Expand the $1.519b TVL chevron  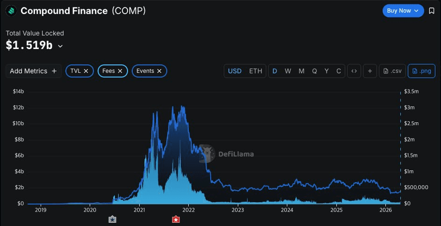coord(60,46)
